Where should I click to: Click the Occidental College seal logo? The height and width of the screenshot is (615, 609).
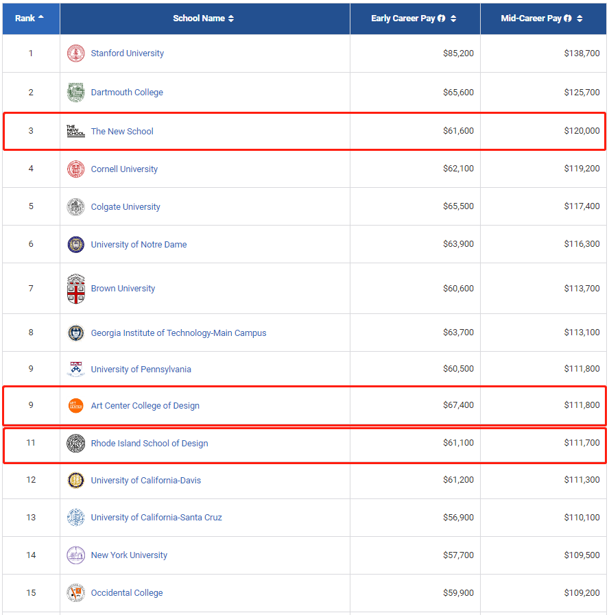[x=75, y=592]
